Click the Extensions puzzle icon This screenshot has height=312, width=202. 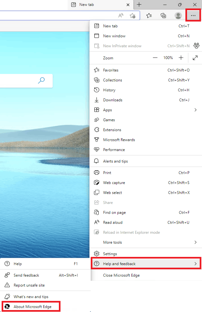click(x=97, y=129)
